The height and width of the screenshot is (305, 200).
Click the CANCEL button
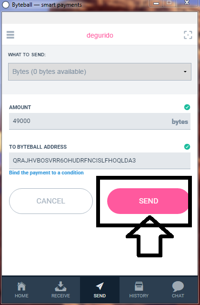[x=51, y=201]
